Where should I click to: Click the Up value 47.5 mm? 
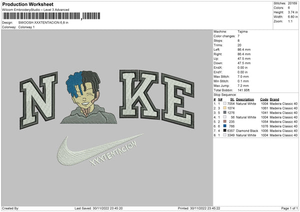click(244, 58)
